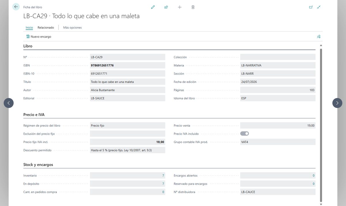
Task: Open Reservado para encargos value
Action: click(x=278, y=184)
